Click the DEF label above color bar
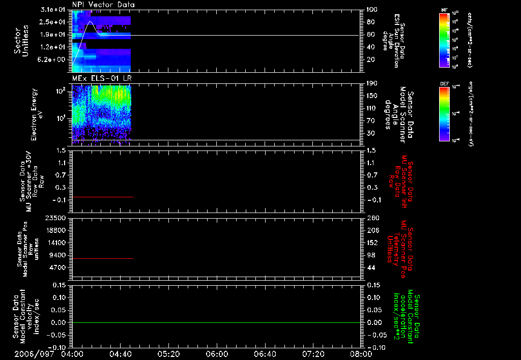Viewport: 521px width, 360px height. 445,84
